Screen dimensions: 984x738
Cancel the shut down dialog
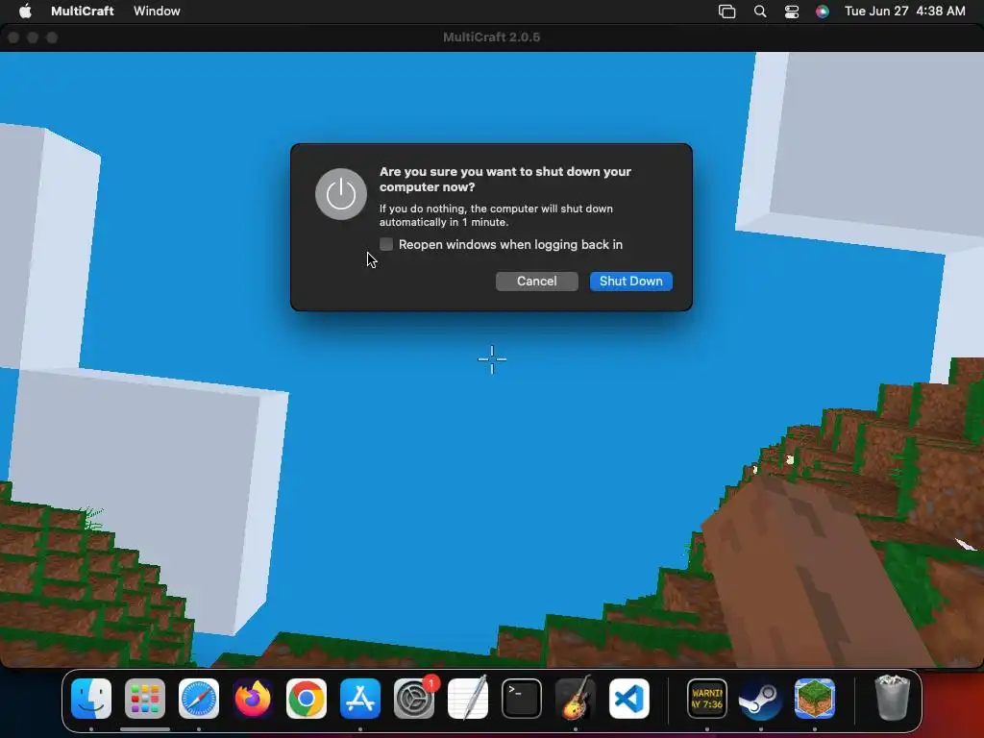536,282
